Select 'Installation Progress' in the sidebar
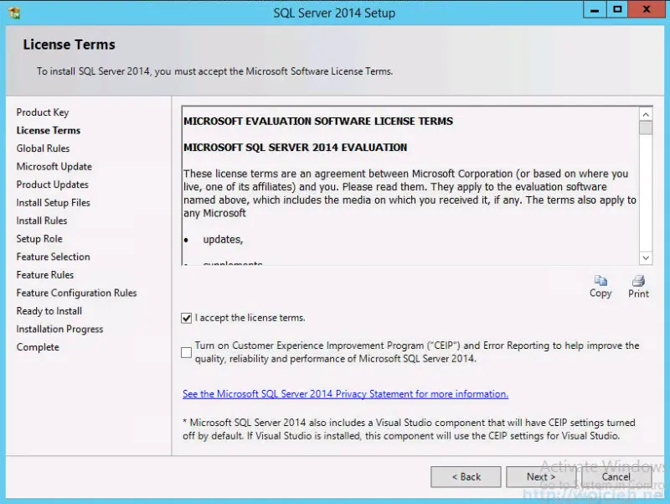The height and width of the screenshot is (504, 670). 59,329
